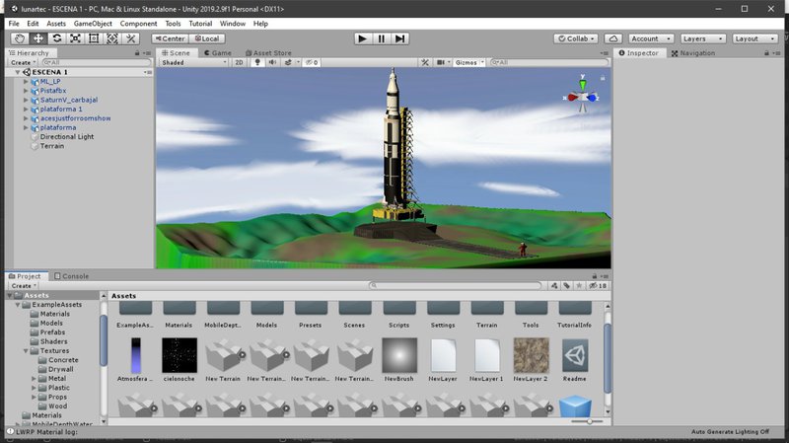
Task: Expand SaturnV_carbajal in Hierarchy
Action: (x=26, y=100)
